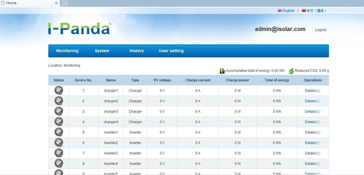Screen dimensions: 364x175
Task: Click the inverter2 name cell
Action: (111, 143)
